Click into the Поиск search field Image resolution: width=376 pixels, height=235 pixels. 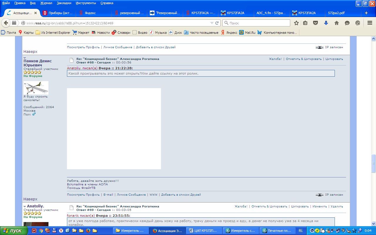(x=258, y=23)
